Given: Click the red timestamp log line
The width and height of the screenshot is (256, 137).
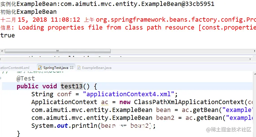Looking at the screenshot, I should pyautogui.click(x=128, y=20).
